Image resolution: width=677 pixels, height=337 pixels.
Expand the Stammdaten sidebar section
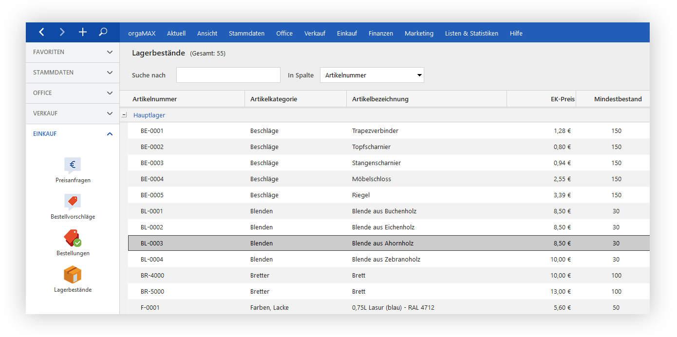tap(73, 73)
